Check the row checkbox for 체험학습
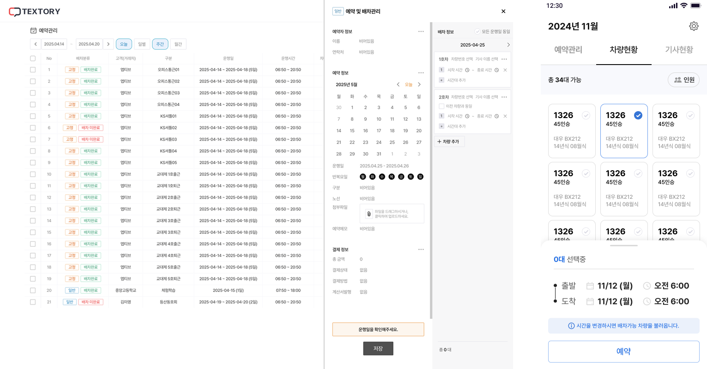This screenshot has height=369, width=707. coord(33,291)
